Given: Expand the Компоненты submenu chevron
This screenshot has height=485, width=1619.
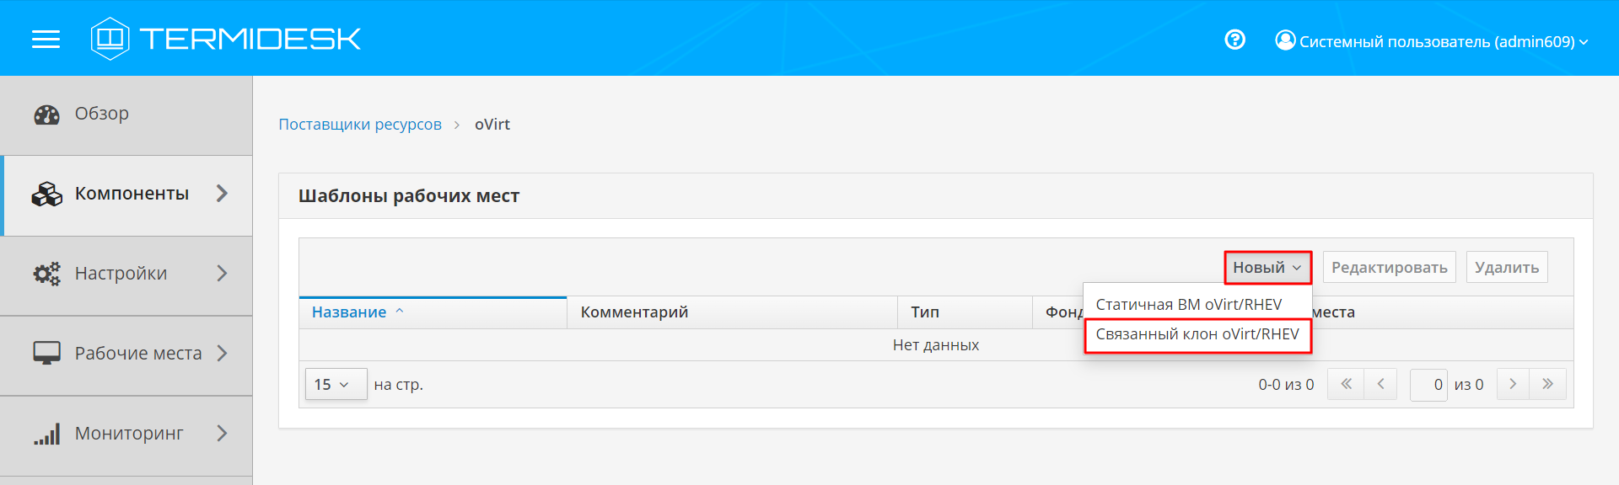Looking at the screenshot, I should 222,194.
